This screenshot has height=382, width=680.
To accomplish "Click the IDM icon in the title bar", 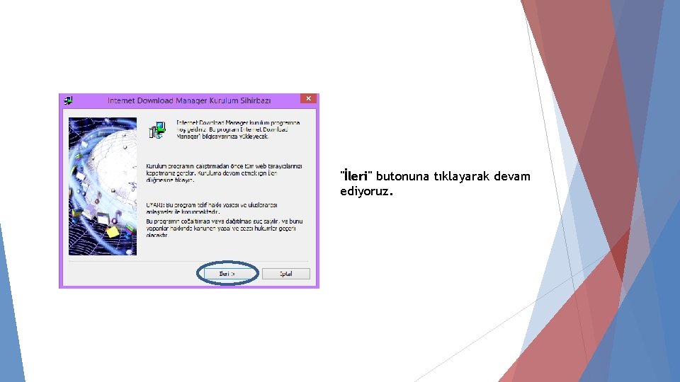I will (68, 100).
